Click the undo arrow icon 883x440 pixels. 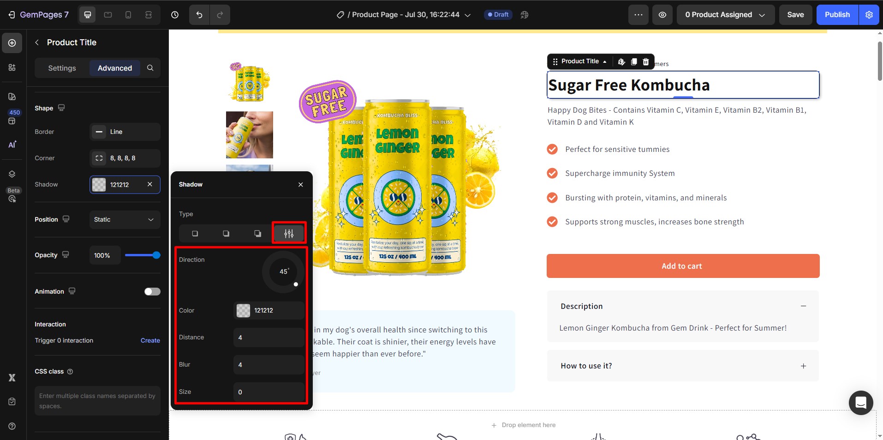(199, 15)
